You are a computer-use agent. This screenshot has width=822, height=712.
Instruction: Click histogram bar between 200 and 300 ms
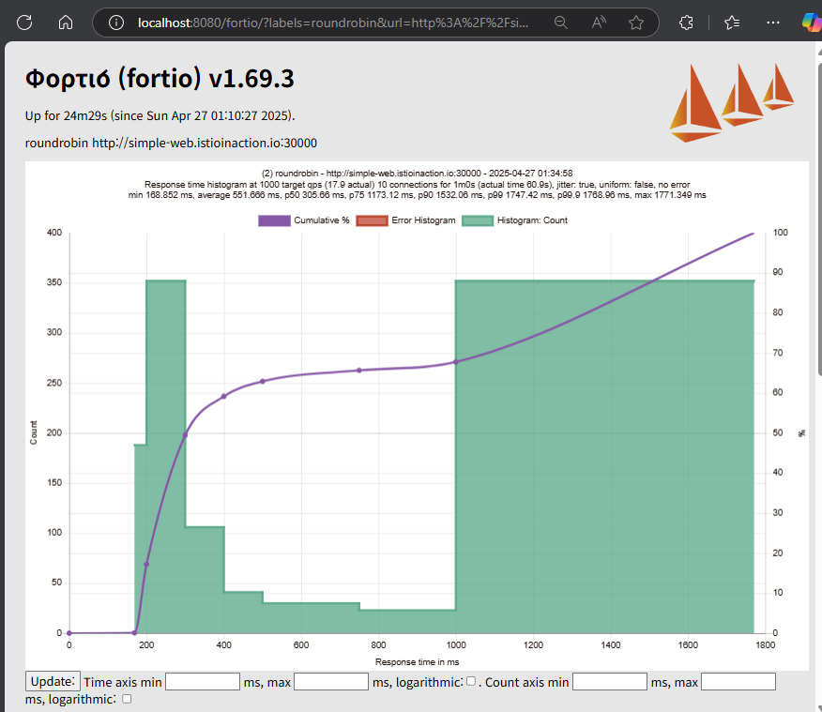(166, 456)
